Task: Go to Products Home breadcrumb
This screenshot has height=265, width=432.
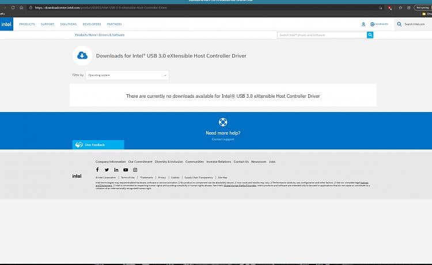Action: [x=86, y=35]
